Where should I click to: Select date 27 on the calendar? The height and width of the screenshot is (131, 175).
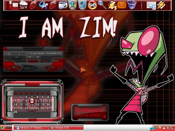(48, 108)
